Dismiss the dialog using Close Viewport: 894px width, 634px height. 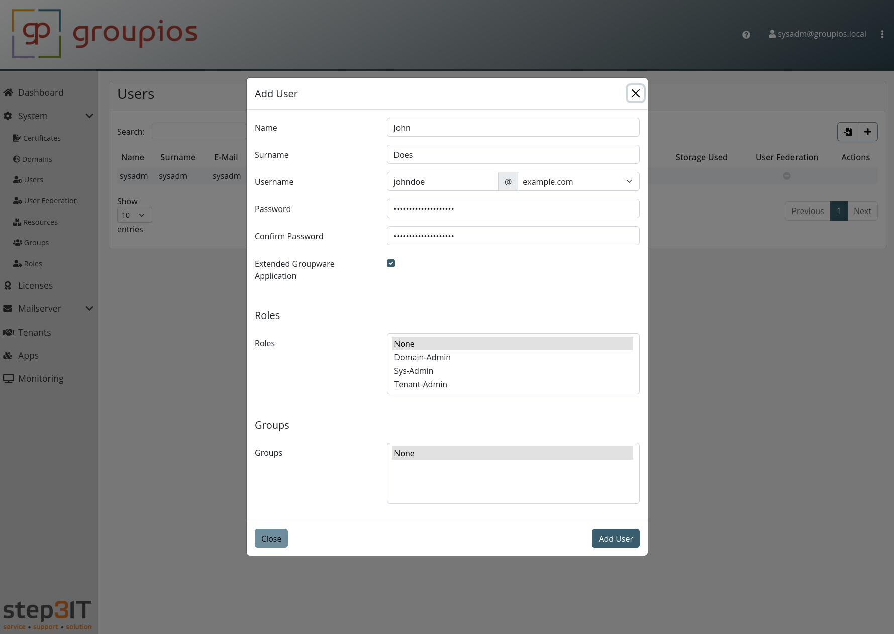[271, 538]
